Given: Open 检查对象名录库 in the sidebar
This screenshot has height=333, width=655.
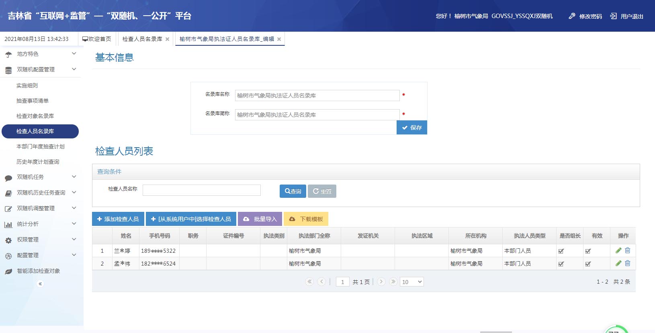Looking at the screenshot, I should (x=35, y=116).
